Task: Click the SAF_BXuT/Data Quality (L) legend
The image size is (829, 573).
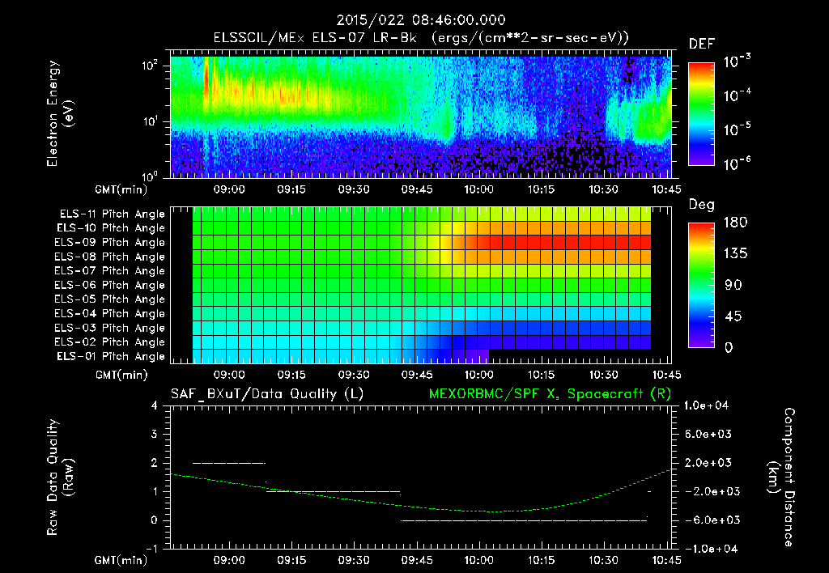Action: pos(267,394)
